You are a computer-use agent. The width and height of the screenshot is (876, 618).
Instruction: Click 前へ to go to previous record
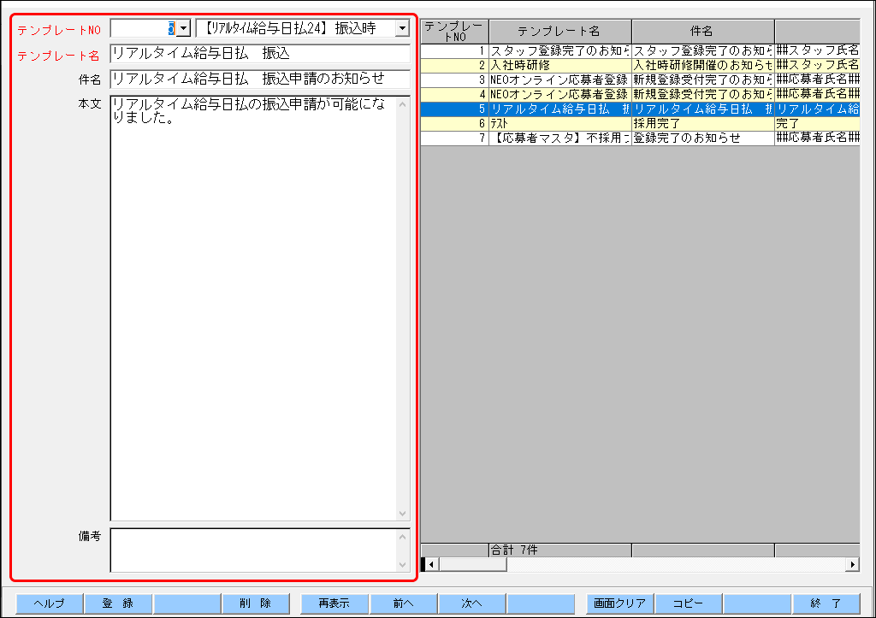click(x=403, y=603)
